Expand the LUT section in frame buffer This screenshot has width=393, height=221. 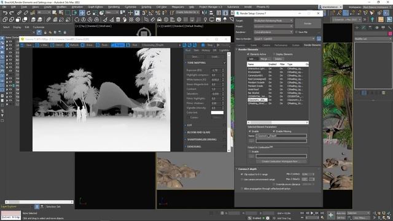point(190,125)
